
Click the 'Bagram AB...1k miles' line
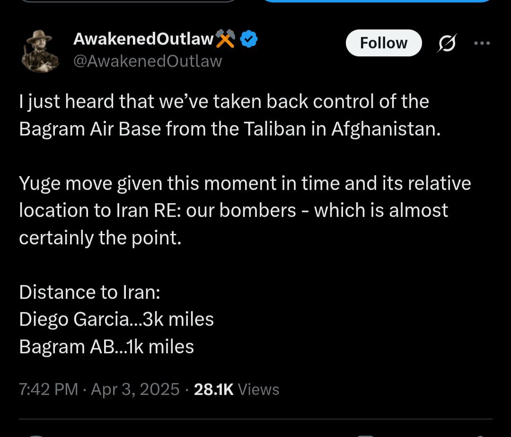106,347
